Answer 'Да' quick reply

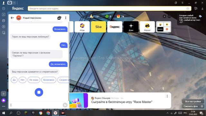[x=14, y=80]
